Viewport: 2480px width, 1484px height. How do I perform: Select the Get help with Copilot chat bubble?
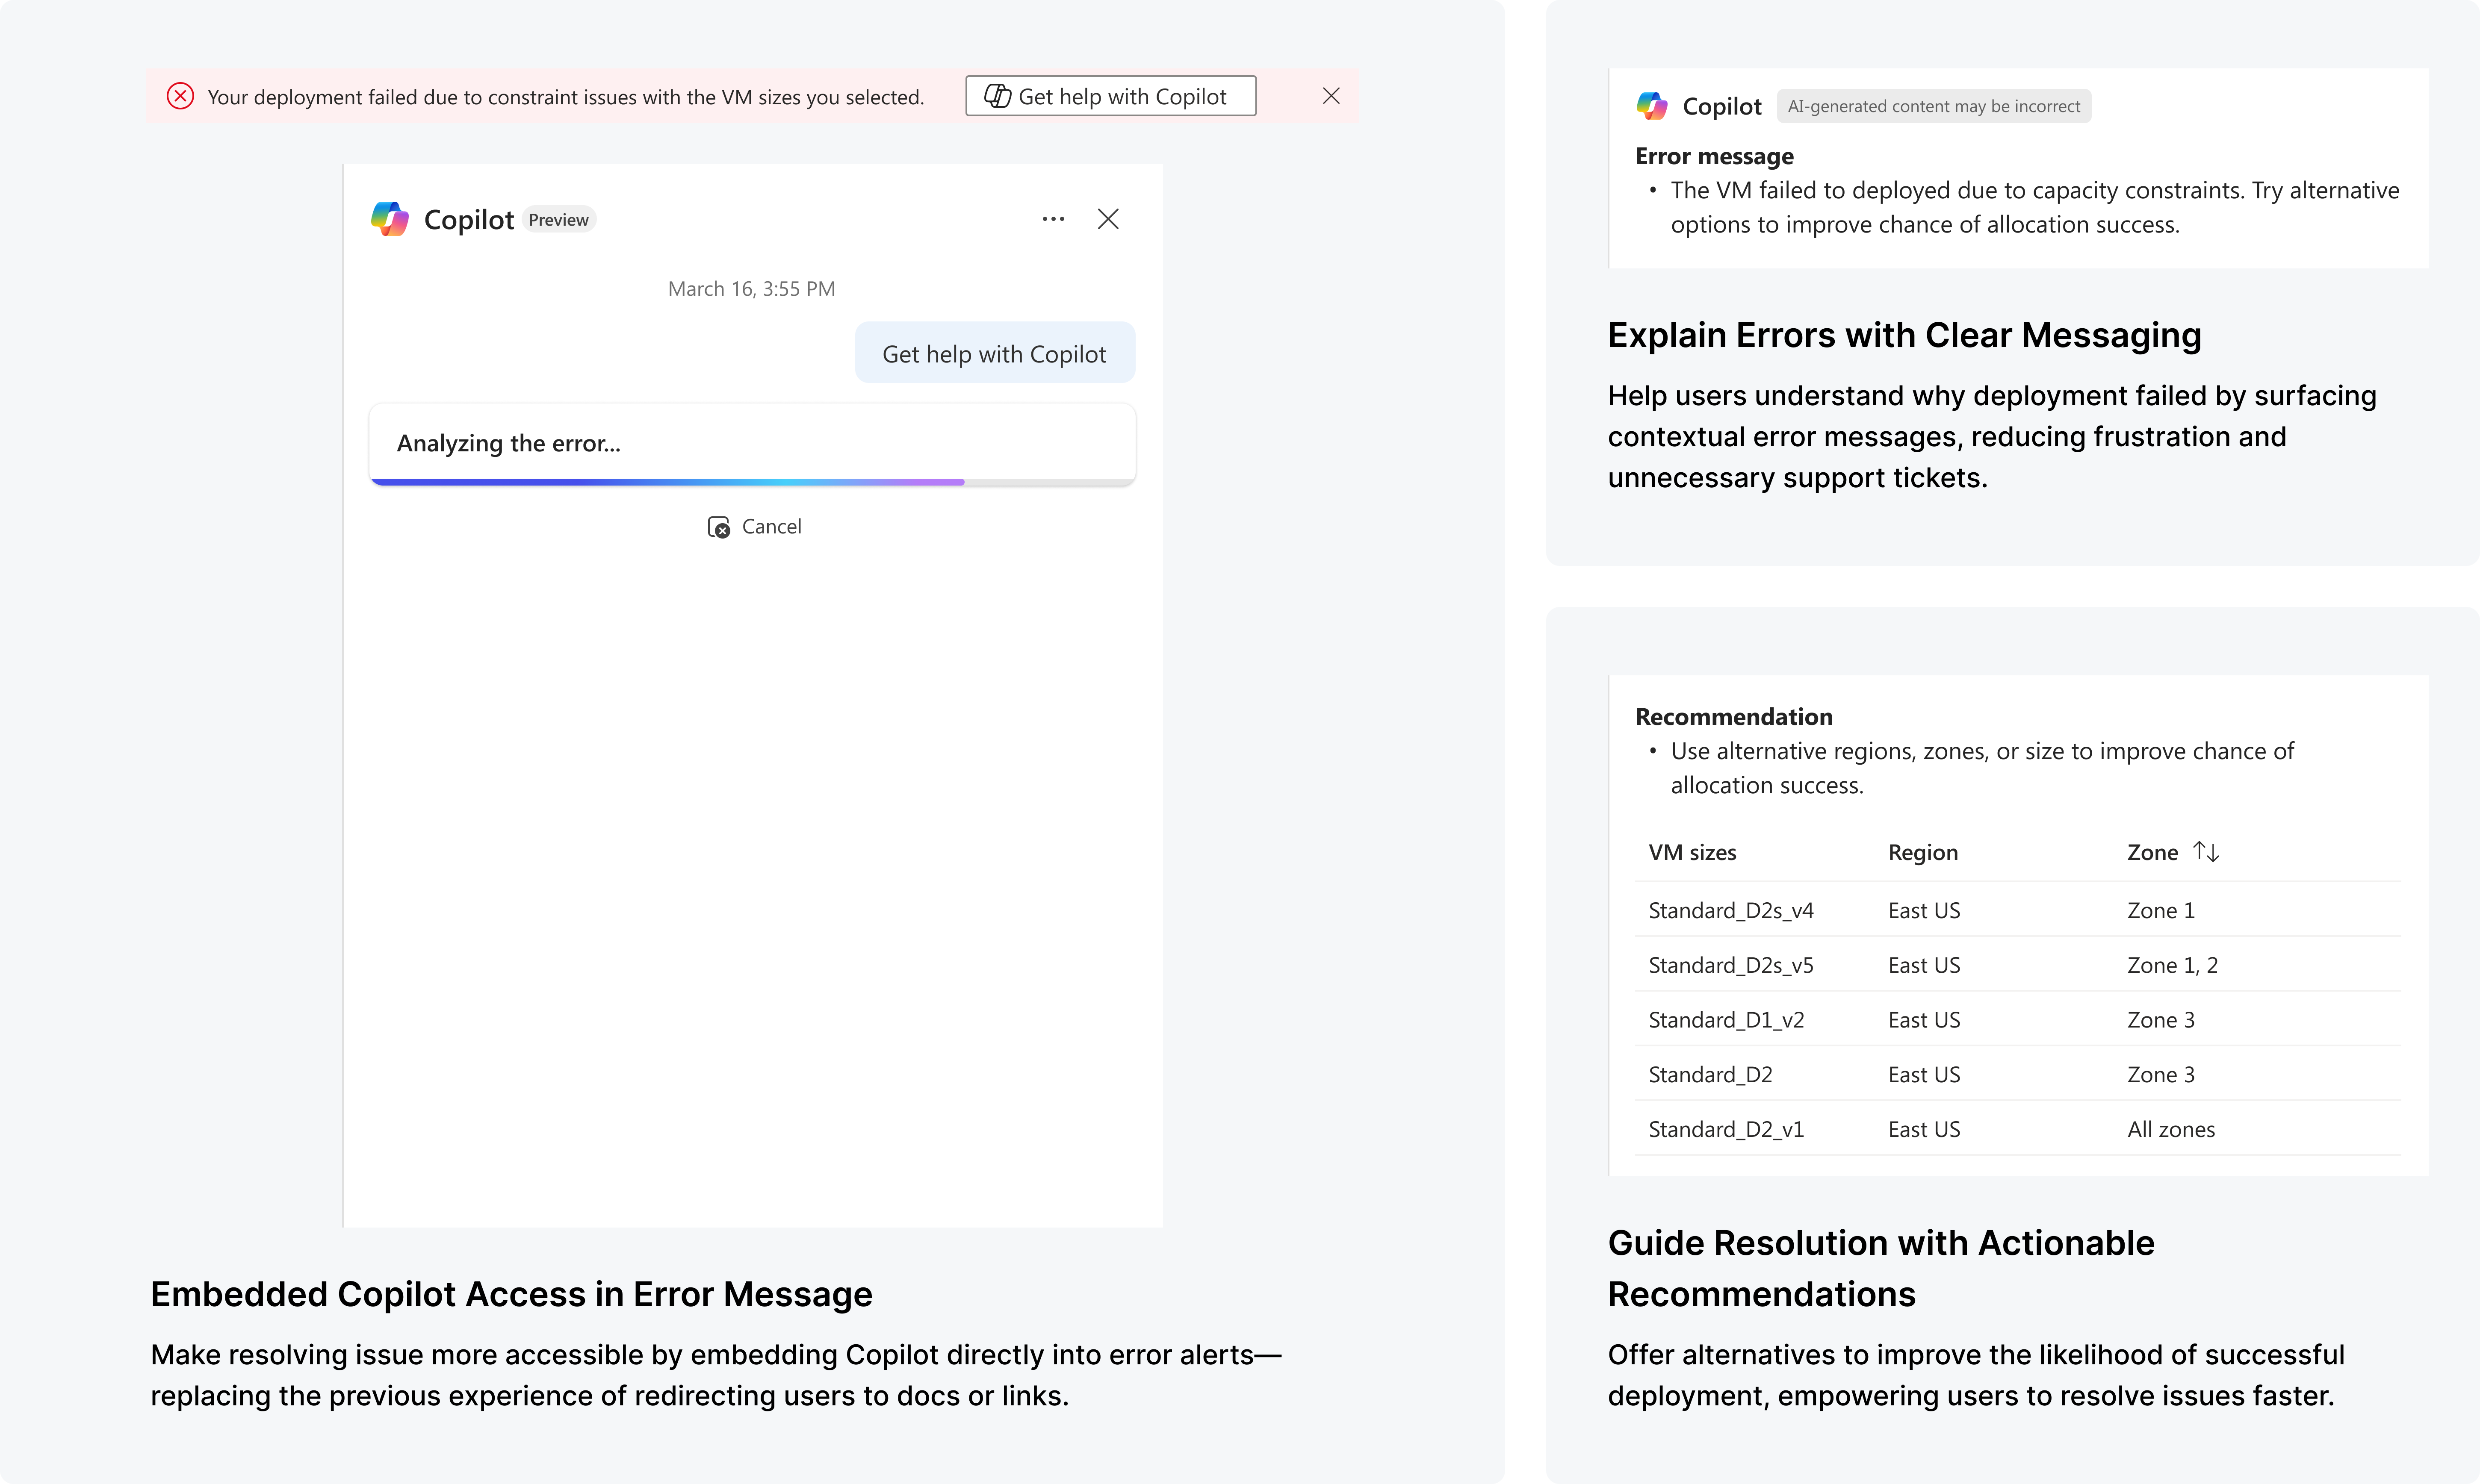point(995,353)
